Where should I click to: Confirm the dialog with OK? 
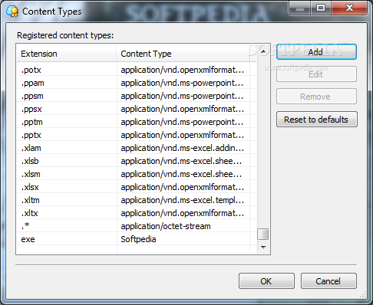(266, 281)
